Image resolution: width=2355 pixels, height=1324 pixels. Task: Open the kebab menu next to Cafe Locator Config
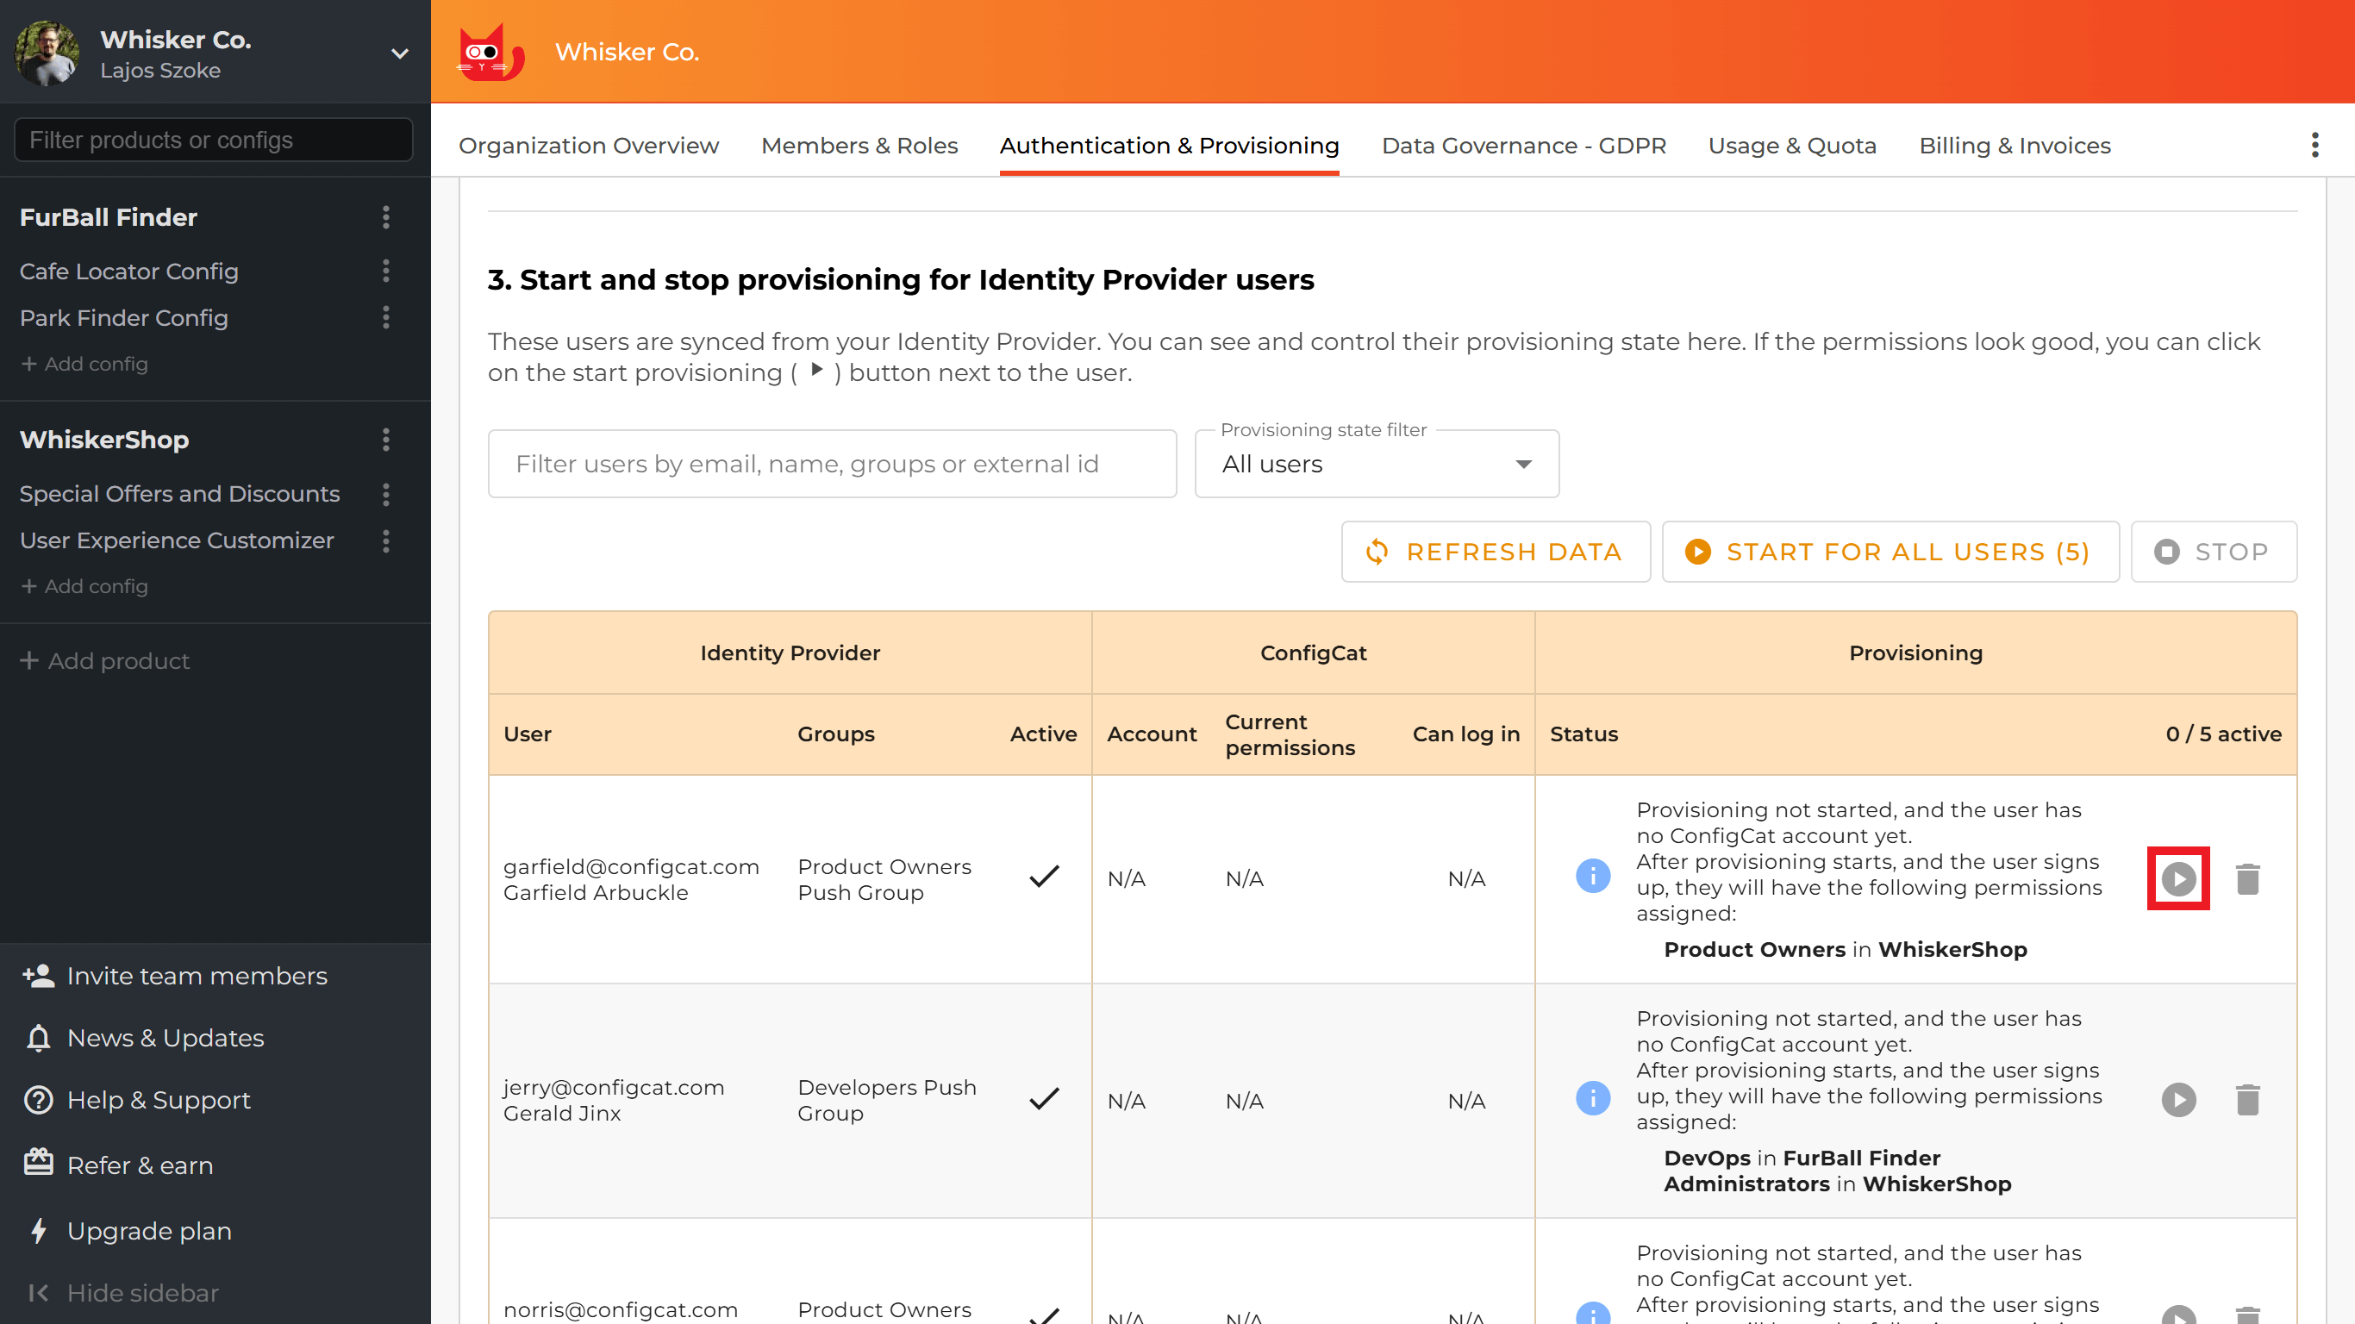pyautogui.click(x=387, y=272)
